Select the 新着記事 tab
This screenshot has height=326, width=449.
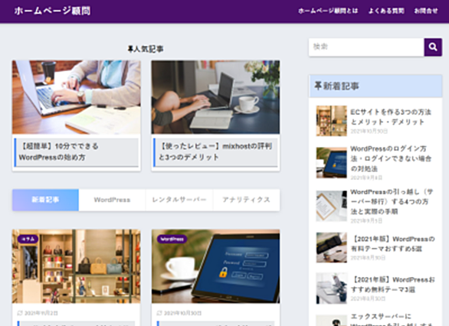pyautogui.click(x=45, y=200)
